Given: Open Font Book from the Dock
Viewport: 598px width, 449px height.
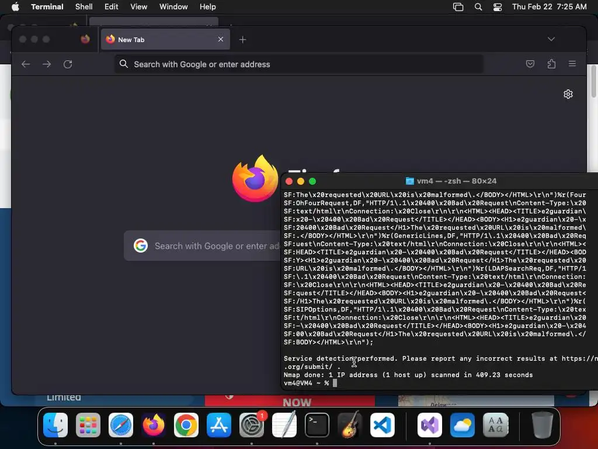Looking at the screenshot, I should pyautogui.click(x=495, y=425).
